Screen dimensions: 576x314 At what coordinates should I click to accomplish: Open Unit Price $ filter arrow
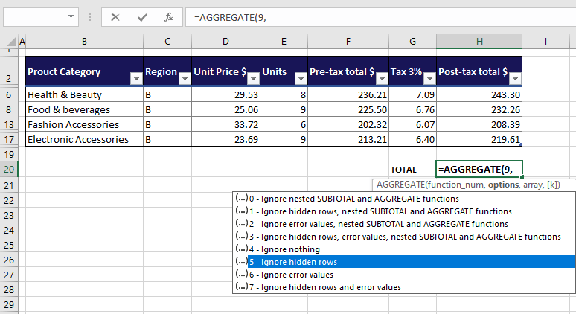(x=254, y=78)
